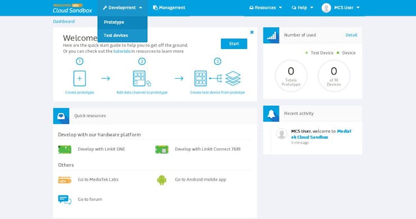Open the Detail link for Number of used
Image resolution: width=416 pixels, height=219 pixels.
click(x=351, y=35)
